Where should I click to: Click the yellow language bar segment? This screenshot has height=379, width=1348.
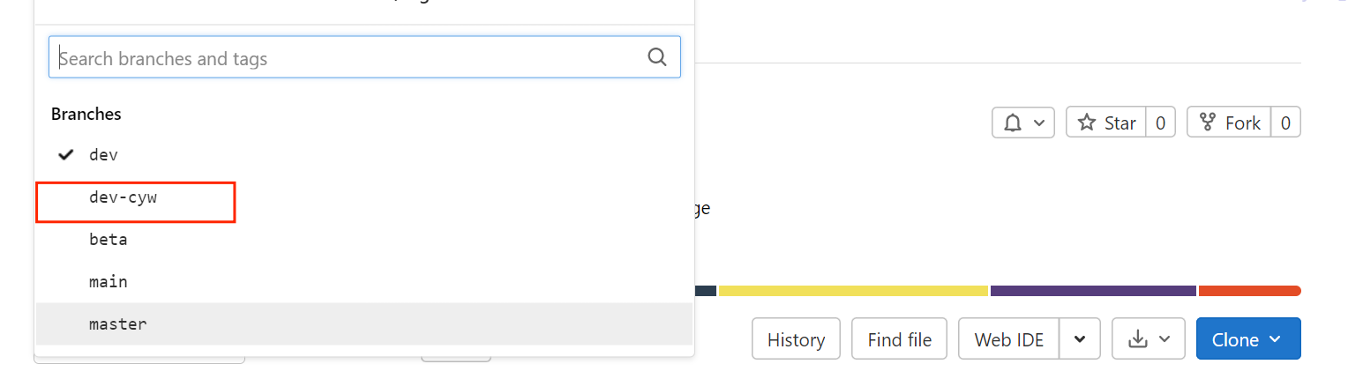[x=852, y=291]
